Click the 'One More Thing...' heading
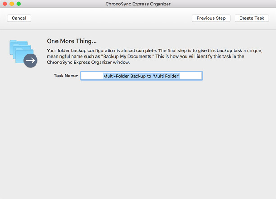 pyautogui.click(x=72, y=41)
